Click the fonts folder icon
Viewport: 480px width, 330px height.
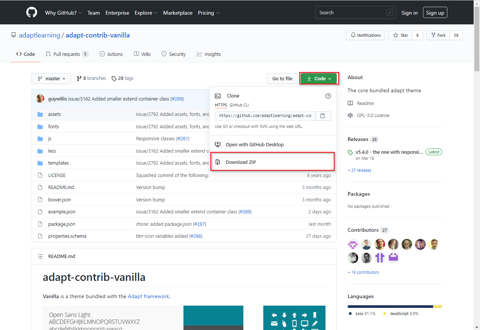(x=40, y=126)
